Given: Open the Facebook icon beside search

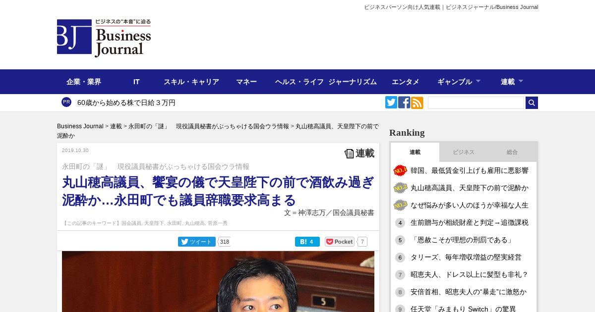Looking at the screenshot, I should pyautogui.click(x=404, y=103).
